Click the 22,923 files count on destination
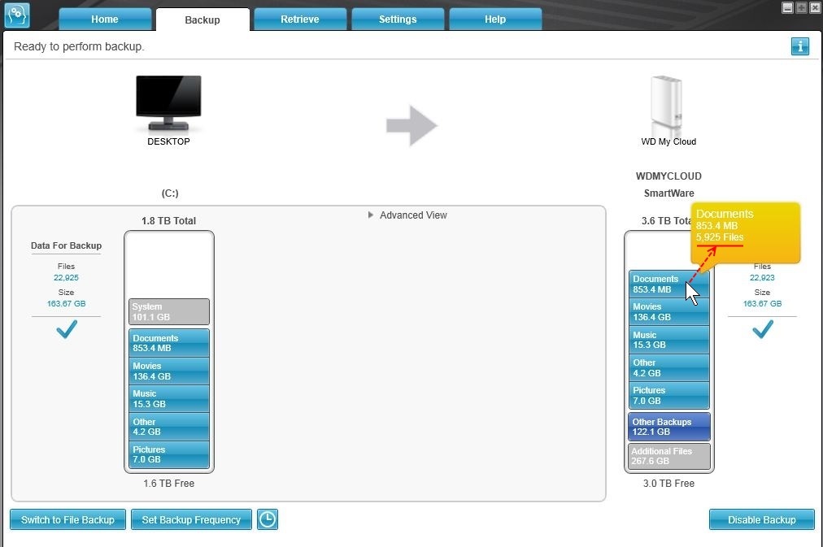Screen dimensions: 823x547 (762, 277)
